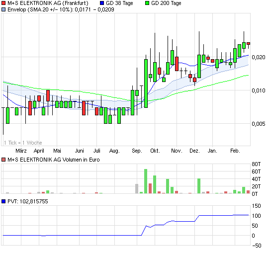Click the 'Juli' month label
This screenshot has width=271, height=256.
click(97, 151)
